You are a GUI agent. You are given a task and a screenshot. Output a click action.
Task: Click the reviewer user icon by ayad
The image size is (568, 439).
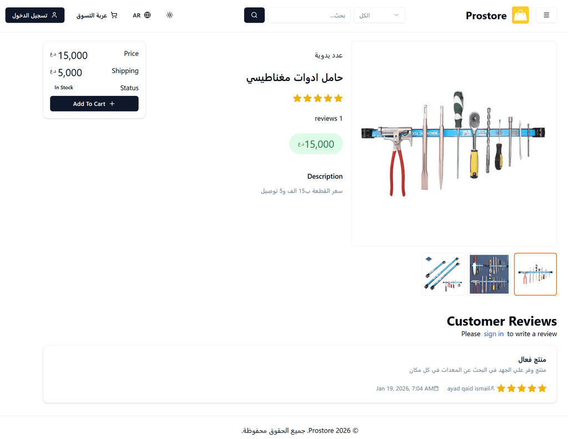[492, 389]
